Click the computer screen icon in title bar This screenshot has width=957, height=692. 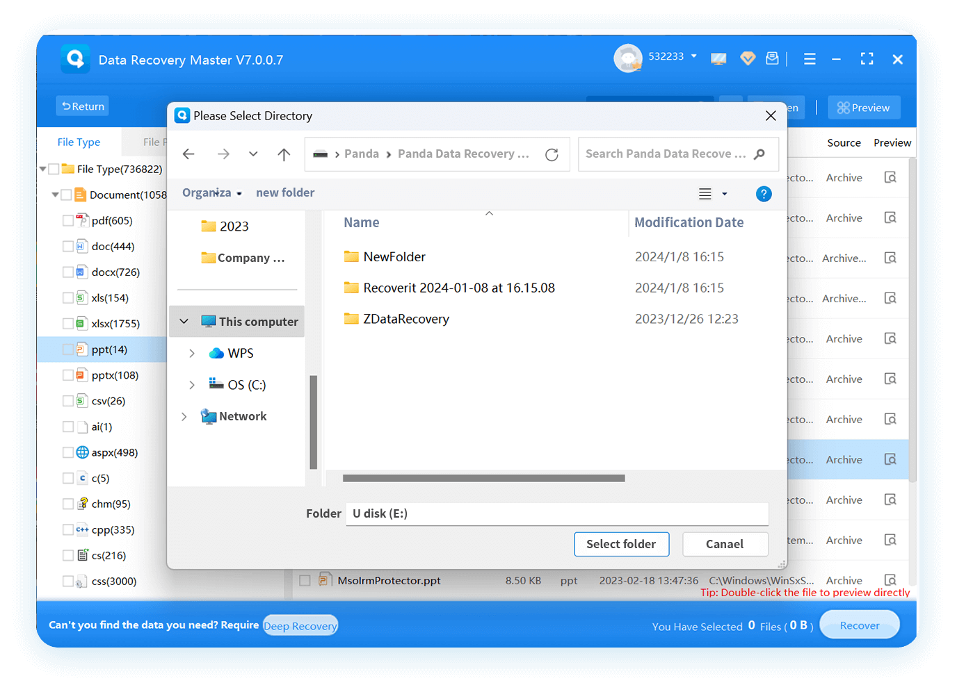[x=718, y=59]
